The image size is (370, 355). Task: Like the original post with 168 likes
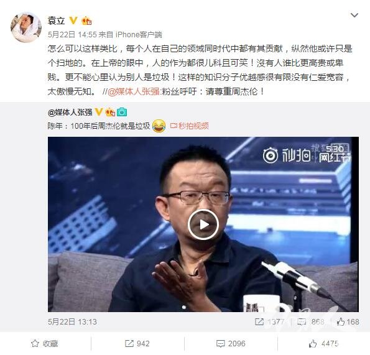coord(348,322)
